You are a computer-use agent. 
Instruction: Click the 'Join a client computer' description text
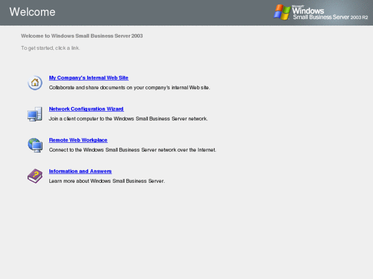[x=128, y=119]
